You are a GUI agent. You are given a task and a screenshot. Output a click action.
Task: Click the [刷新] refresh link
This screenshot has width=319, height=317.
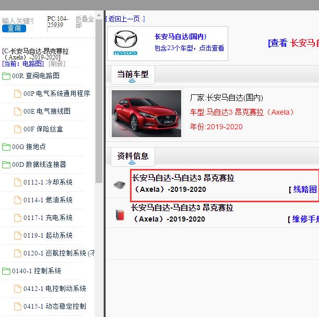57,64
